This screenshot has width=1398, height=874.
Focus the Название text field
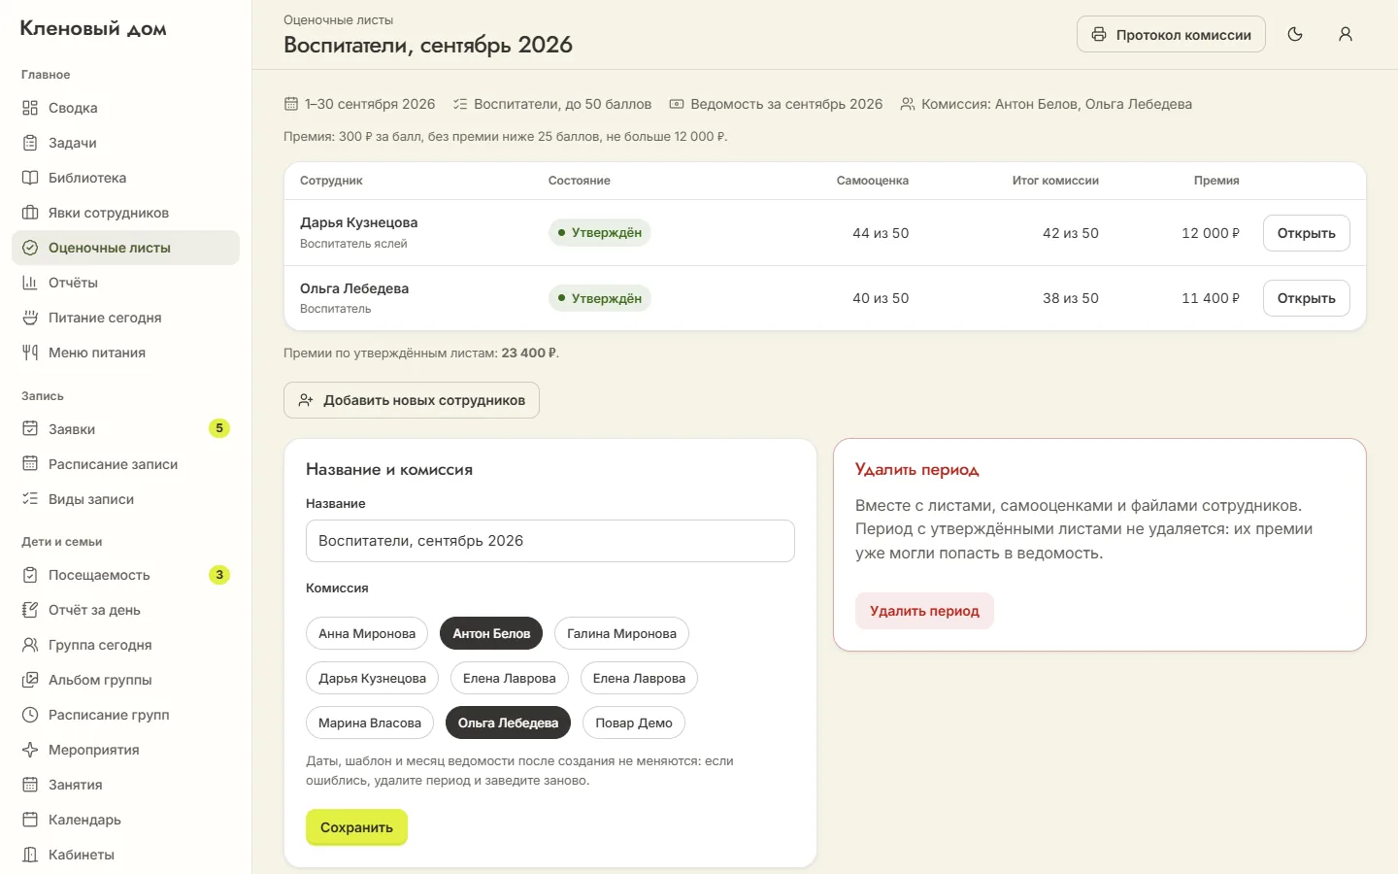pyautogui.click(x=550, y=541)
